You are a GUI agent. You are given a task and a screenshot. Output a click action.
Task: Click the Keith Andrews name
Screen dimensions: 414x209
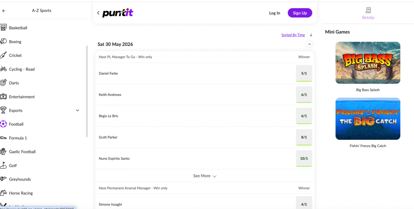point(110,95)
